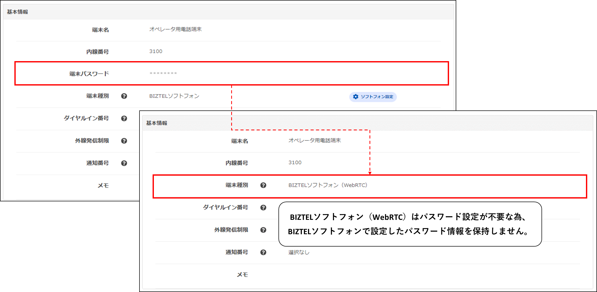Click the 選択なし notification number value
Screen dimensions: 597x292
(x=299, y=252)
